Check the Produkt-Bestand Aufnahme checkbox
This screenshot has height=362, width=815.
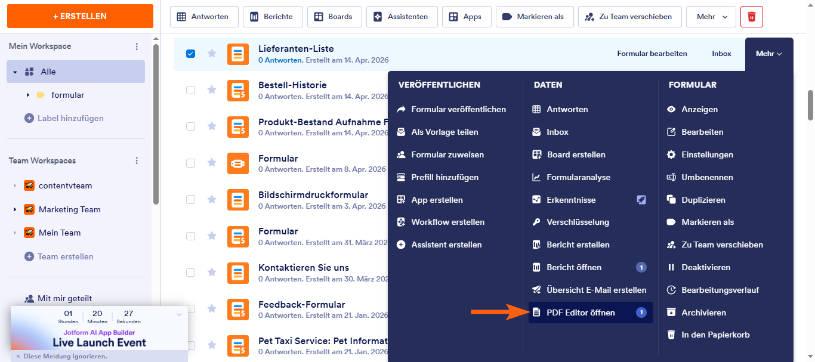coord(190,126)
